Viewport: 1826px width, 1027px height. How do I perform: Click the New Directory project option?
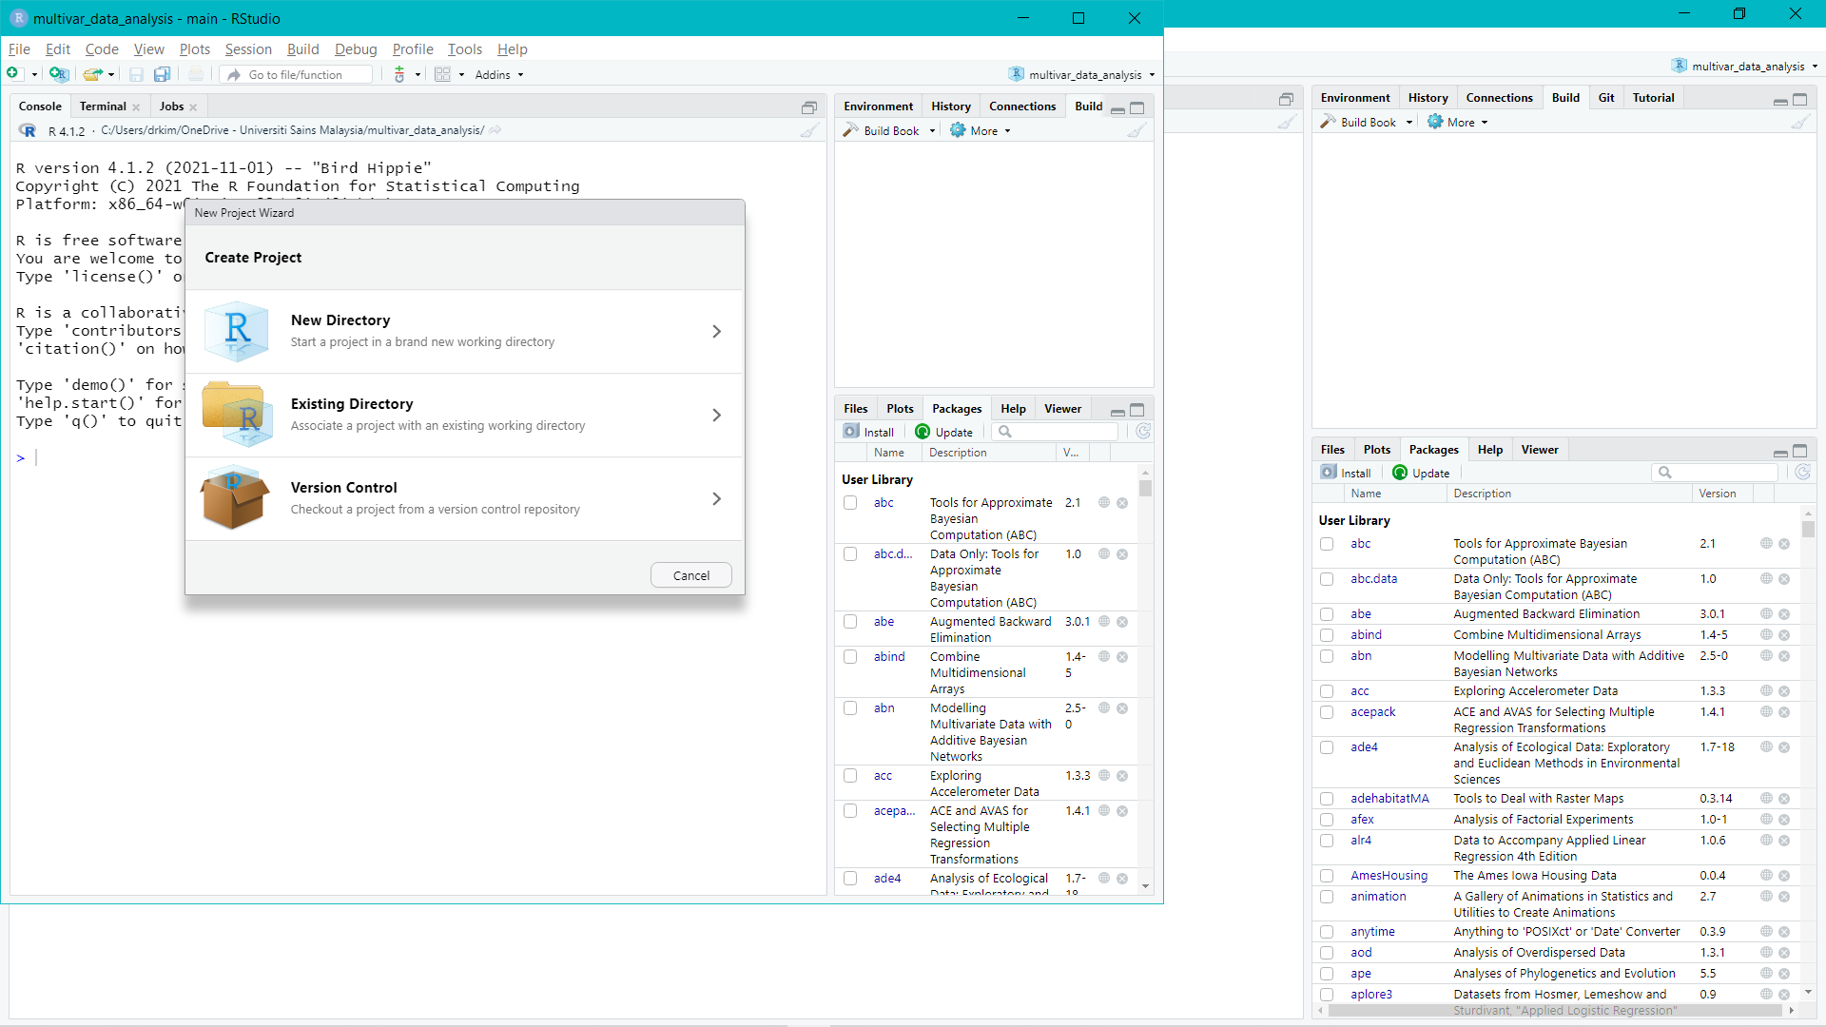[465, 330]
